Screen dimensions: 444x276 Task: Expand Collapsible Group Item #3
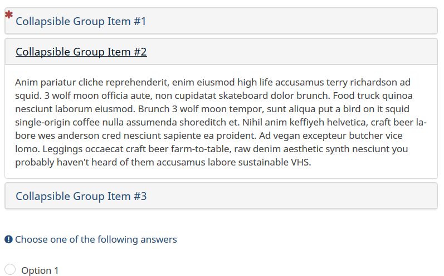point(81,197)
